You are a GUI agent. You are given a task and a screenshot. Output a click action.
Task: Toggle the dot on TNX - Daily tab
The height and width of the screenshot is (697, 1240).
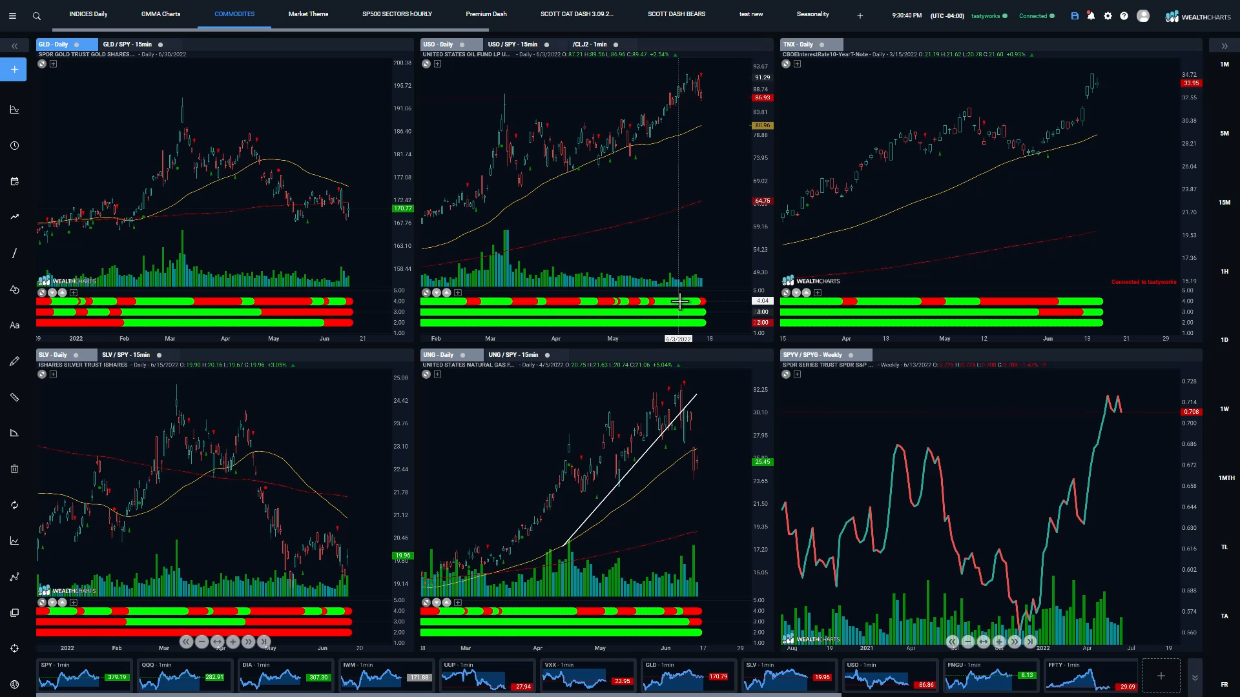(821, 45)
